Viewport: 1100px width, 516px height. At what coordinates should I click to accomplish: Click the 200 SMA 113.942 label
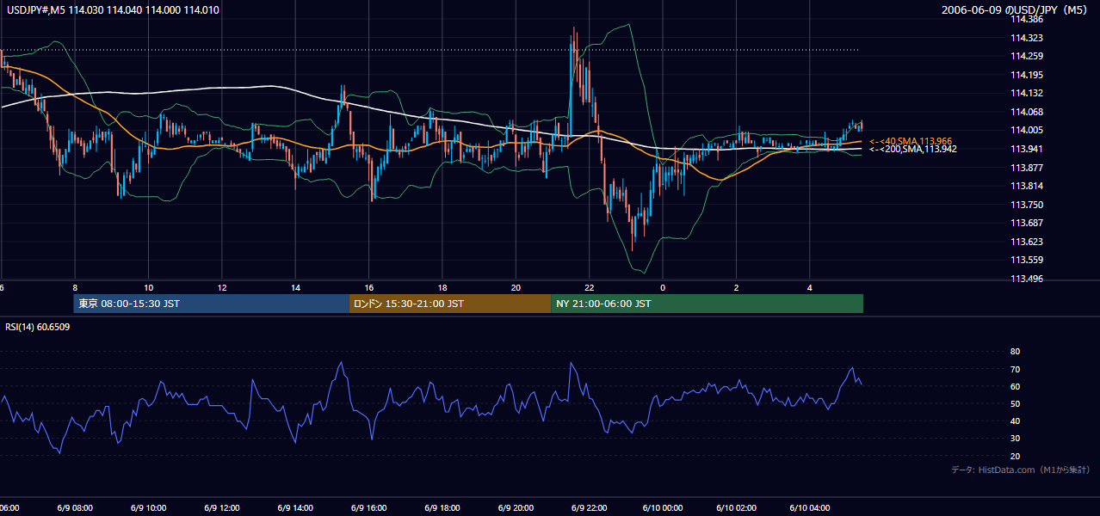pos(913,149)
